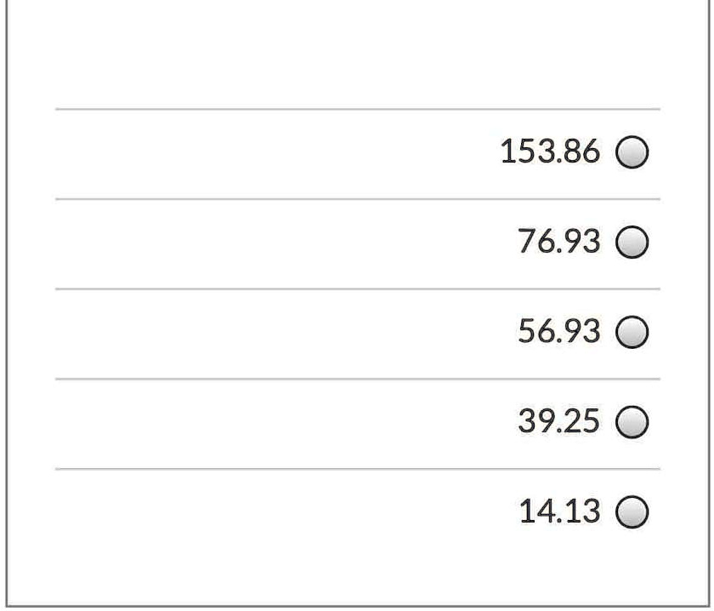Choose the first answer option circle
The height and width of the screenshot is (611, 714).
(632, 152)
